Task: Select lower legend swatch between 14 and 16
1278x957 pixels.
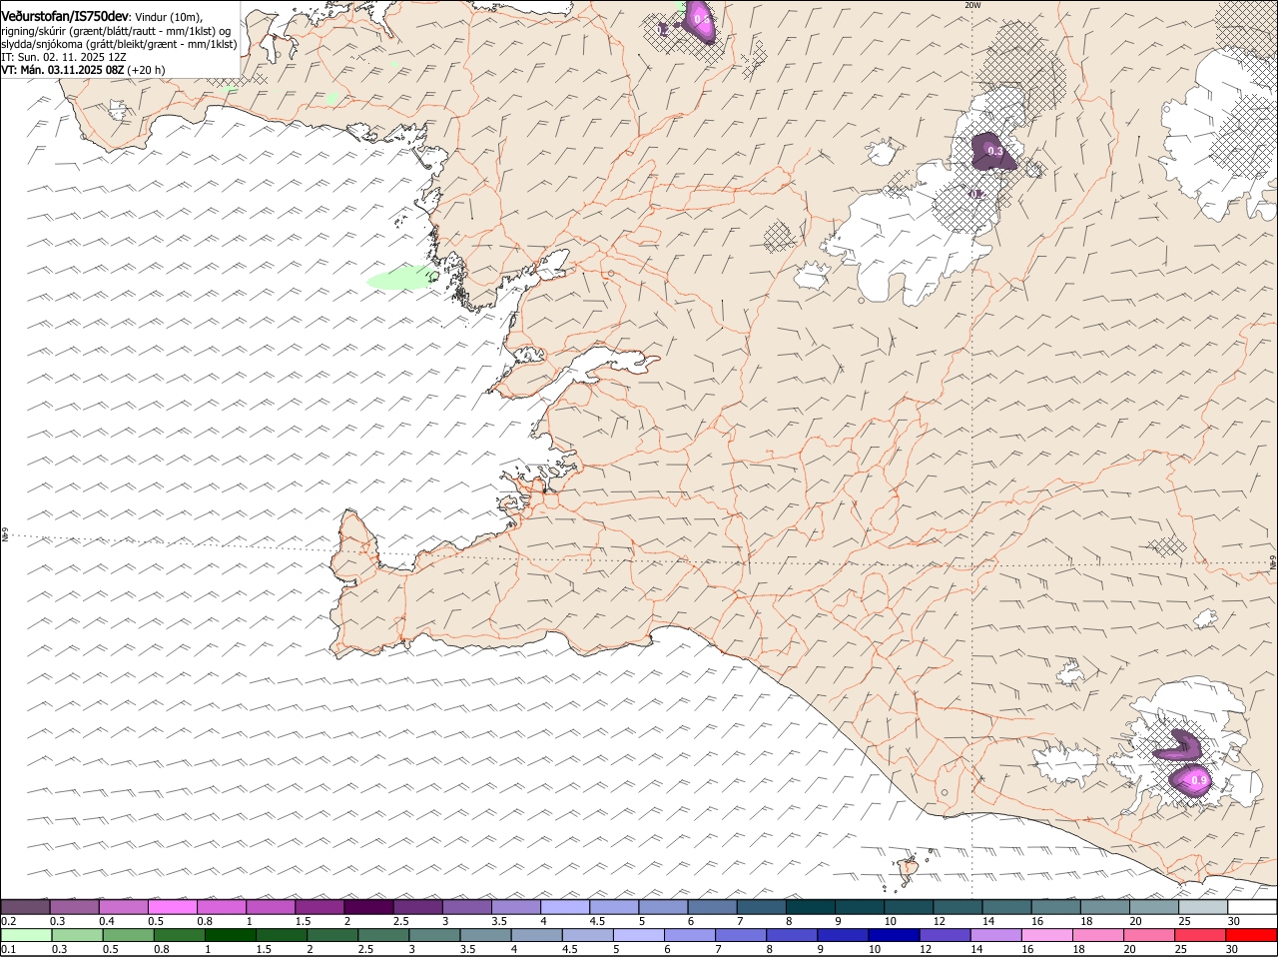Action: [x=996, y=935]
